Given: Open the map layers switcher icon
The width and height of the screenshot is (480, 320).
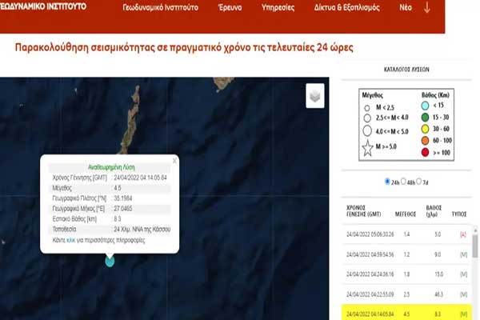Looking at the screenshot, I should coord(315,96).
